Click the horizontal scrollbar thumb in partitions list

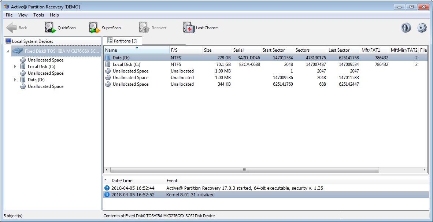click(244, 170)
